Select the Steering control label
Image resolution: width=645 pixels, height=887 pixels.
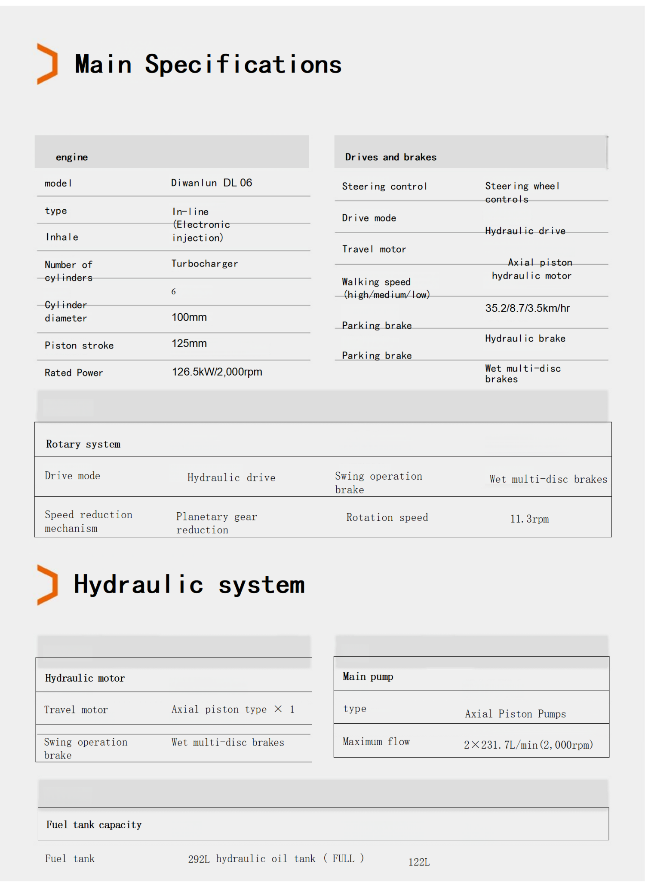[x=384, y=187]
